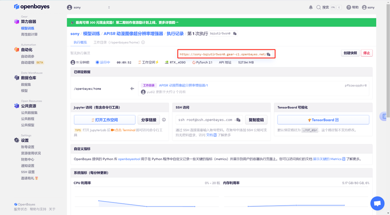Click the partial icon at right edge
390x215 pixels.
pos(384,116)
